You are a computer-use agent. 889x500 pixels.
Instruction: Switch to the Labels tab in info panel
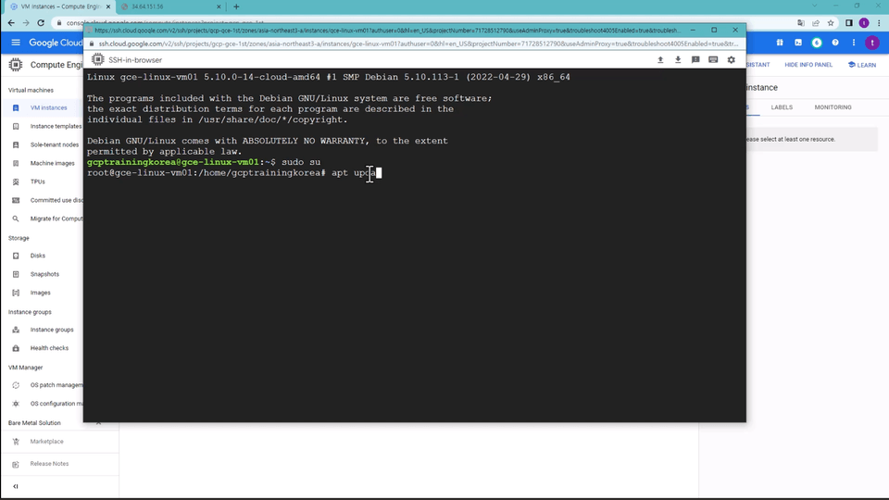pyautogui.click(x=782, y=107)
